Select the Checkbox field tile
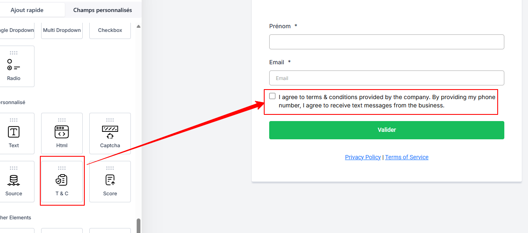Screen dimensions: 528x233 (x=110, y=30)
